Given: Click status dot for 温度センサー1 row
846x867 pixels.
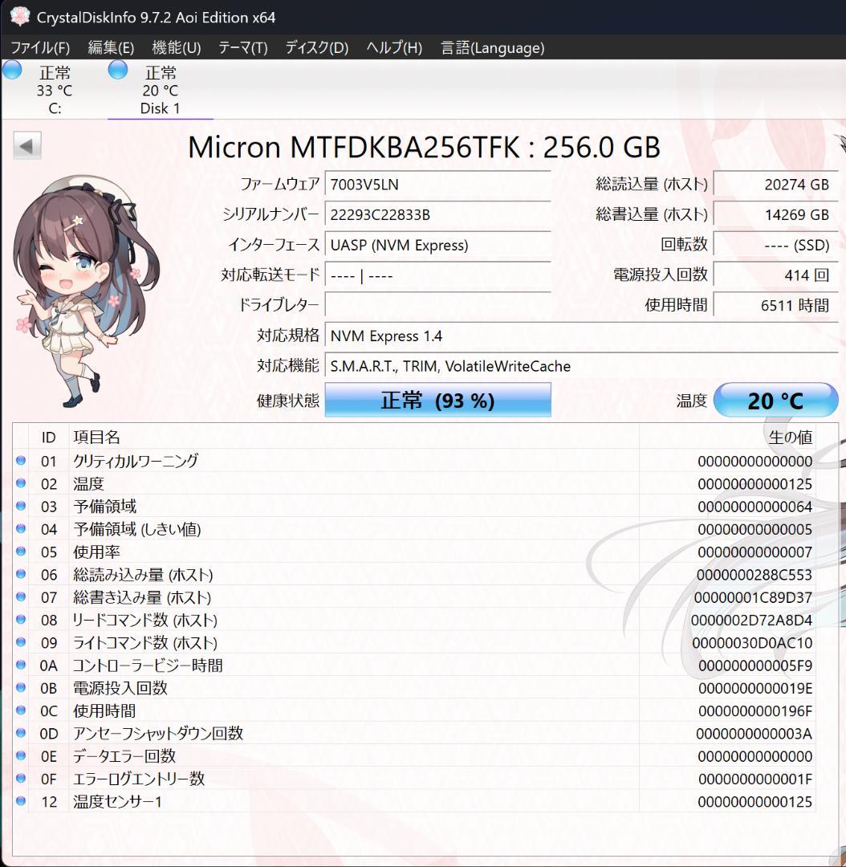Looking at the screenshot, I should 21,800.
